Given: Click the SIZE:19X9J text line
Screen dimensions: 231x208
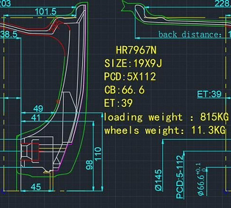Looking at the screenshot, I should (133, 64).
